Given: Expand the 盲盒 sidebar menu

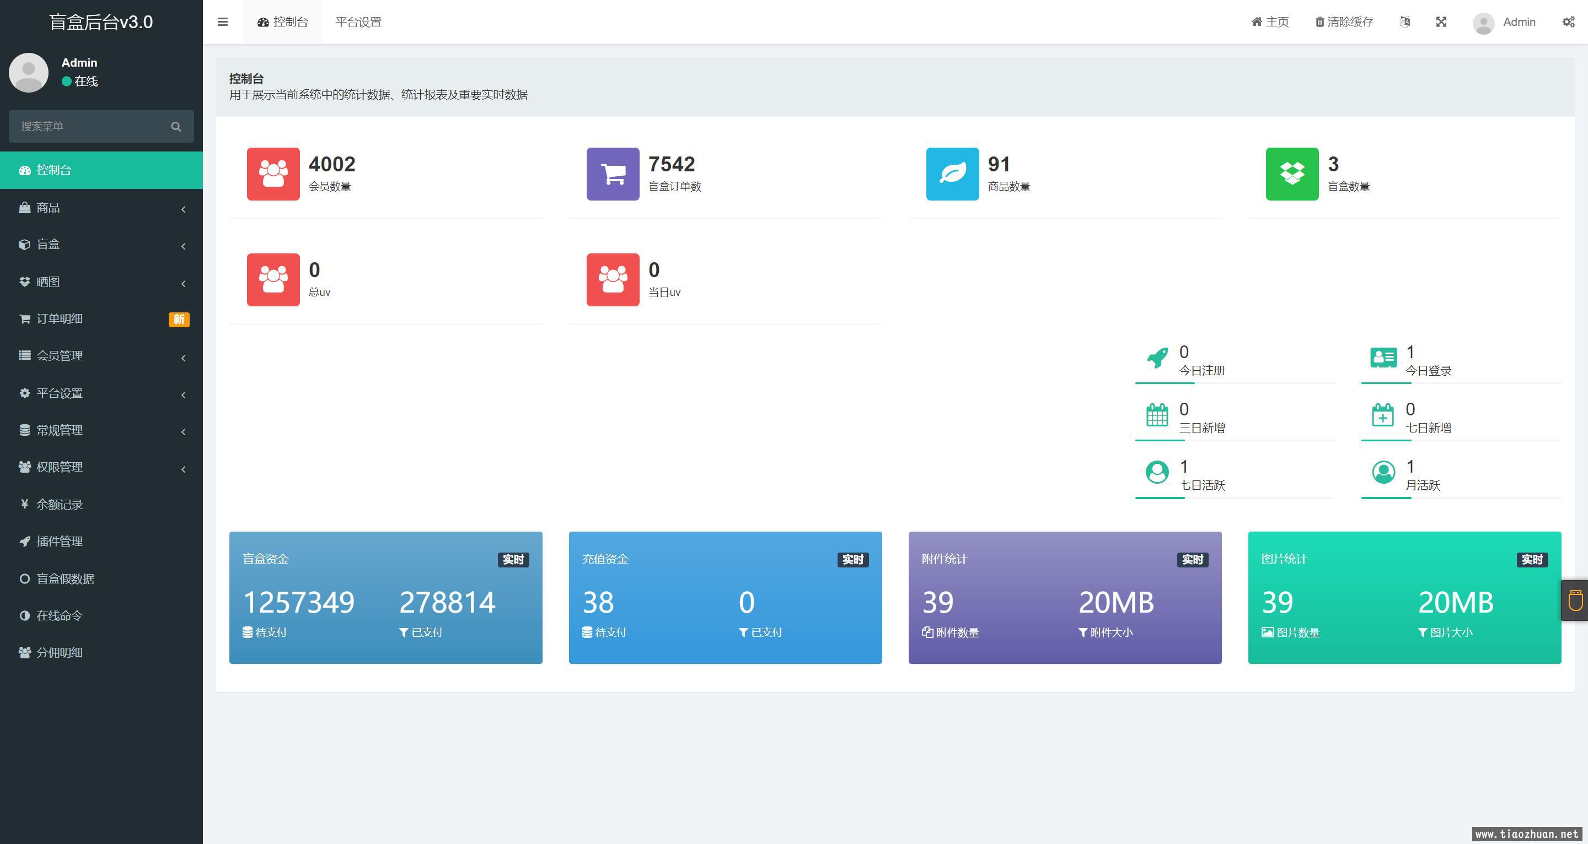Looking at the screenshot, I should click(101, 245).
